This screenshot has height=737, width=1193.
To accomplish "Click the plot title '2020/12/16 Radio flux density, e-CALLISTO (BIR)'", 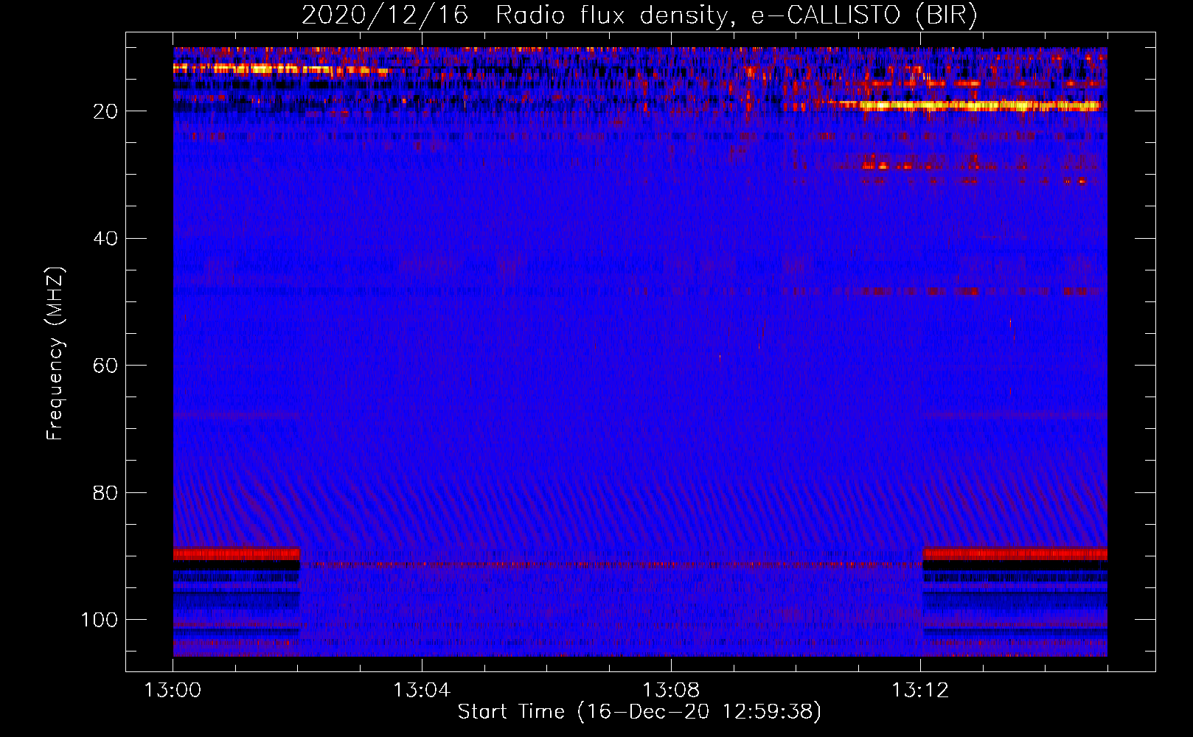I will click(x=639, y=15).
